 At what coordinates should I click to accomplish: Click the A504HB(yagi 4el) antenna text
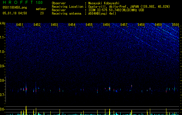pyautogui.click(x=102, y=14)
